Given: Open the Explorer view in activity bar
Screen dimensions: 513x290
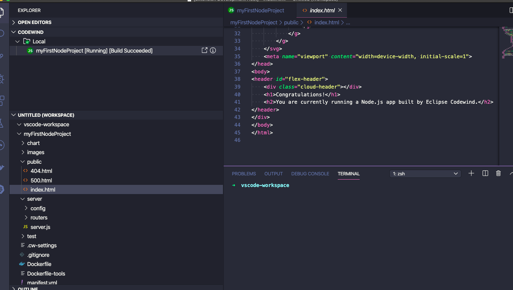Looking at the screenshot, I should 1,13.
